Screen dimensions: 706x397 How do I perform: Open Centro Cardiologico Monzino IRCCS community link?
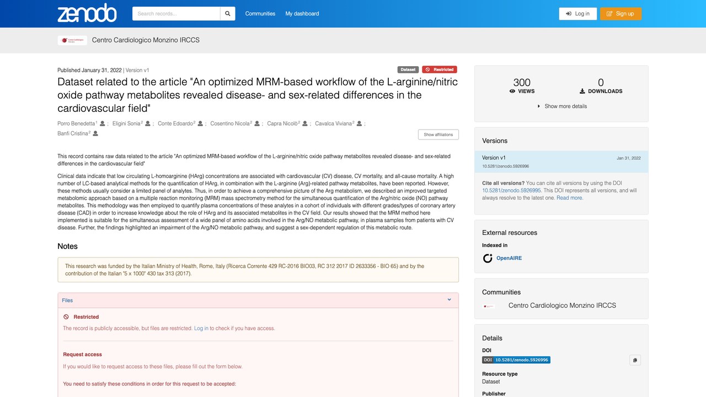pyautogui.click(x=562, y=305)
